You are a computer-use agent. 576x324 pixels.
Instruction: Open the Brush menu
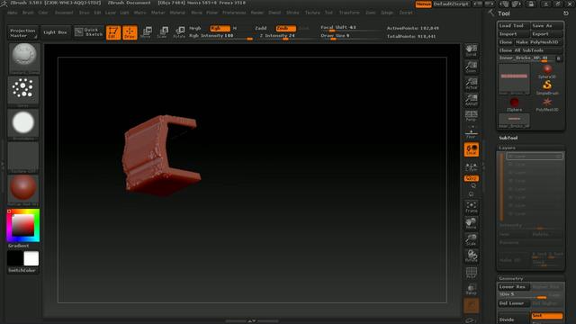click(x=28, y=13)
